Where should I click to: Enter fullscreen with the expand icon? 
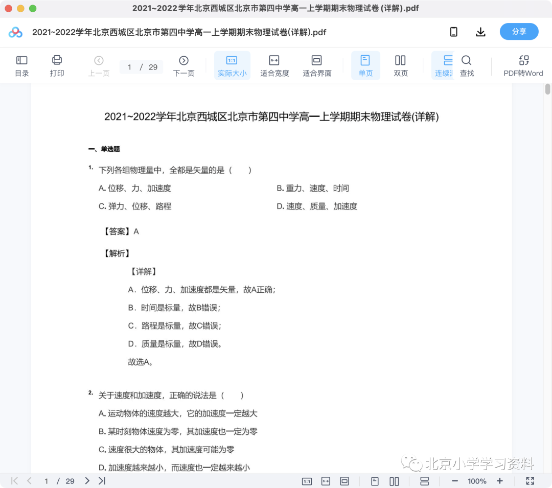[x=530, y=481]
